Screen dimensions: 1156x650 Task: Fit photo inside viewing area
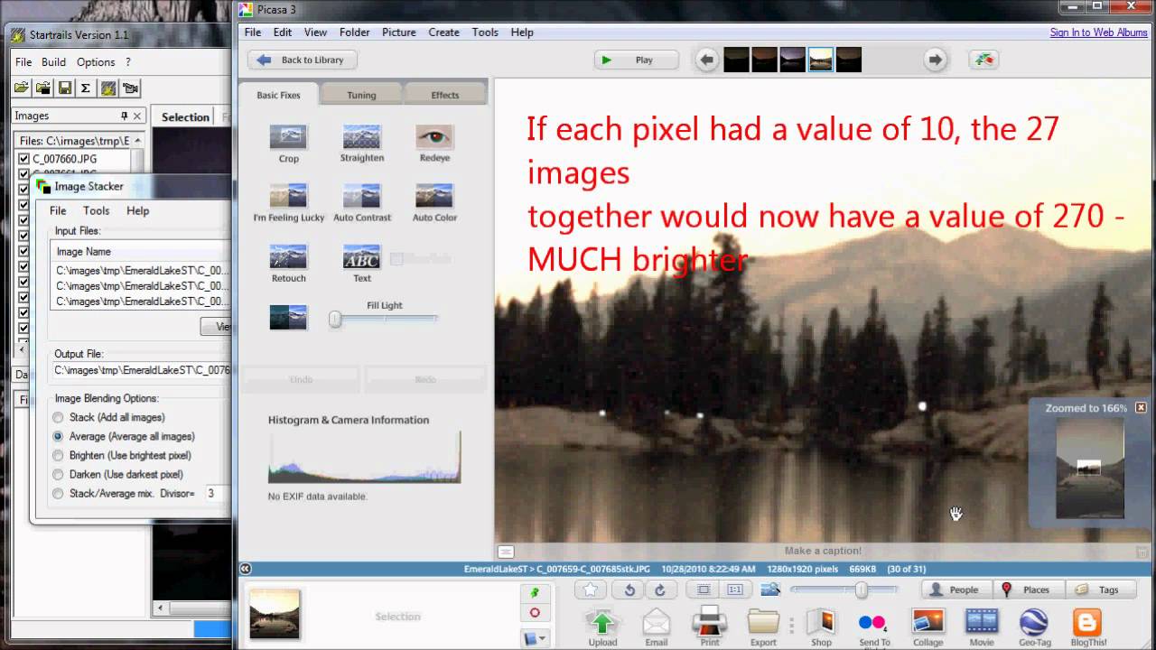tap(704, 590)
